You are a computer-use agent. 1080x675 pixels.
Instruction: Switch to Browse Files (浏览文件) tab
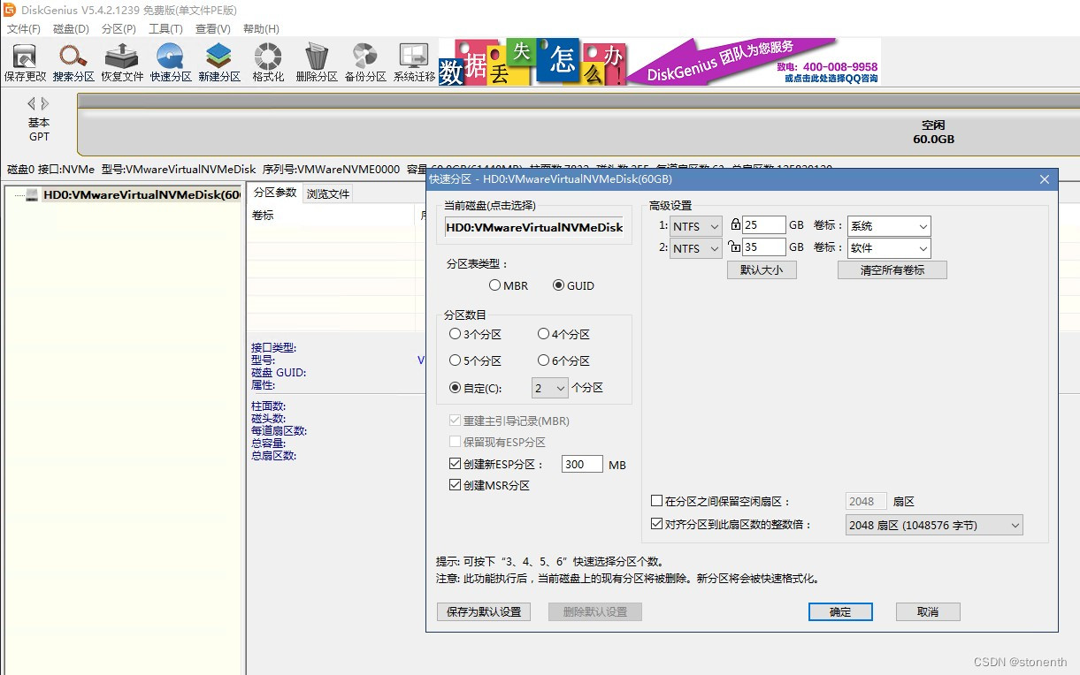328,193
